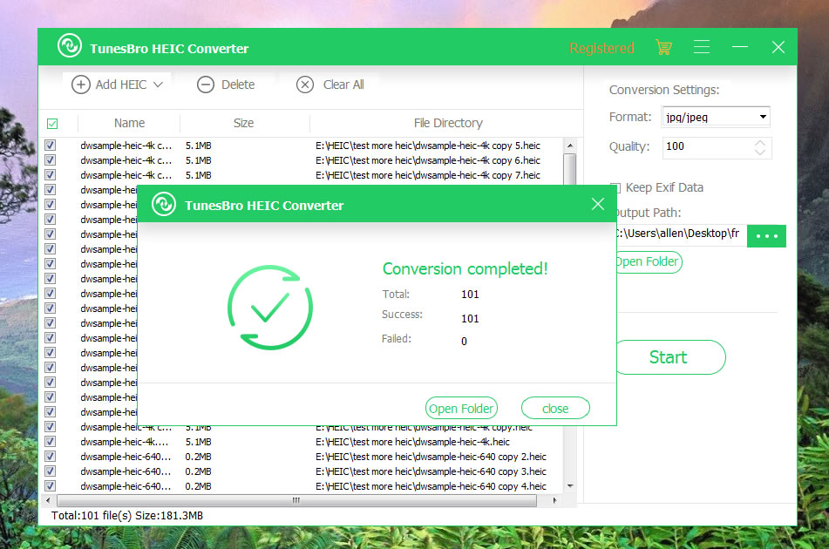Screen dimensions: 829x549
Task: Uncheck the 4k copy 5.heic row checkbox
Action: coord(51,146)
